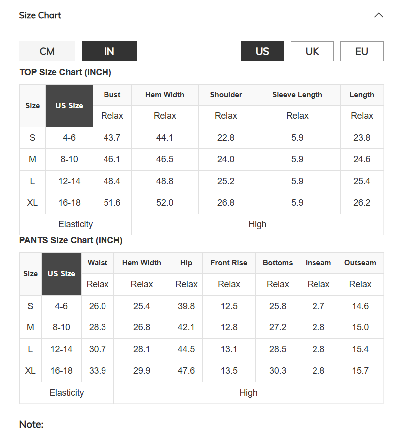Click US Size header in TOP chart
Screen dimensions: 420x431
click(69, 106)
